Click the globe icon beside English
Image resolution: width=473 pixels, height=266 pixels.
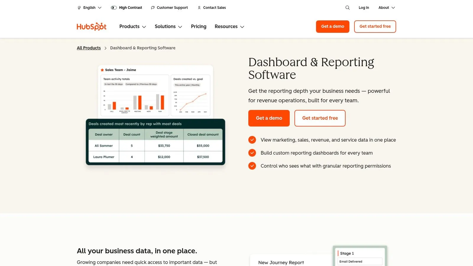pyautogui.click(x=79, y=8)
